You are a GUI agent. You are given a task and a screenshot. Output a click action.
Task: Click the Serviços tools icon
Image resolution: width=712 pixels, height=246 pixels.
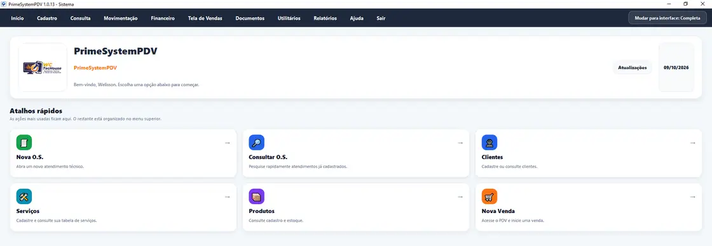[x=24, y=196]
